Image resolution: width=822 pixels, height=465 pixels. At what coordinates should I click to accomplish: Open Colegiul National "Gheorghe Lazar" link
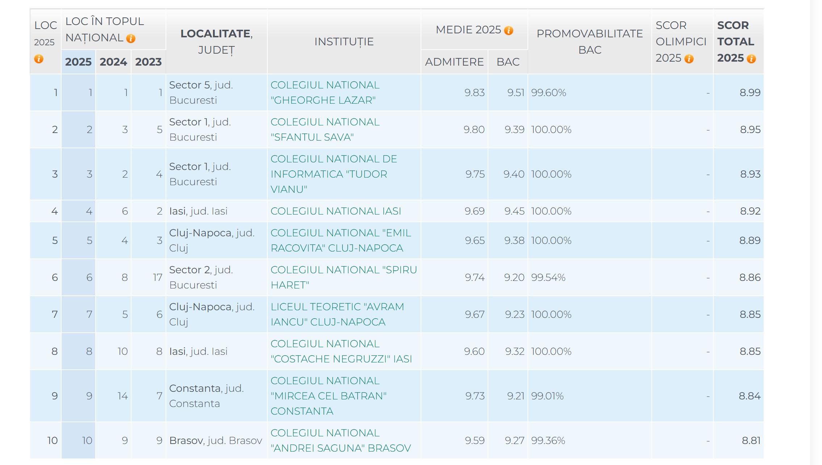pyautogui.click(x=325, y=92)
